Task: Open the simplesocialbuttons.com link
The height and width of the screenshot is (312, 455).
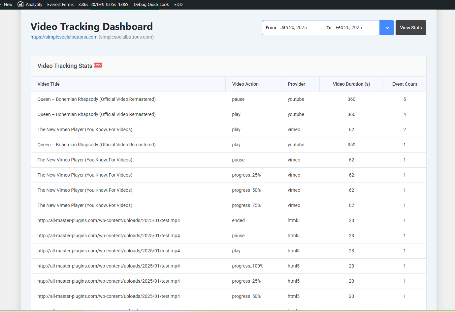Action: [64, 37]
